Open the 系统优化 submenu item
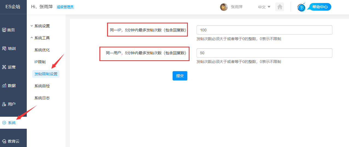Screen dimensions: 349x147 [x=42, y=50]
